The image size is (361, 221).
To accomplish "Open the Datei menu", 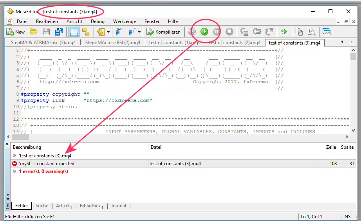I will click(22, 21).
